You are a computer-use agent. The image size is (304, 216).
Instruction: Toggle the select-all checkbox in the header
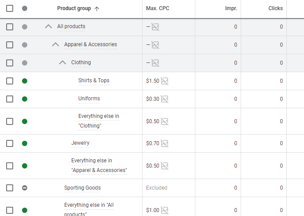click(10, 8)
